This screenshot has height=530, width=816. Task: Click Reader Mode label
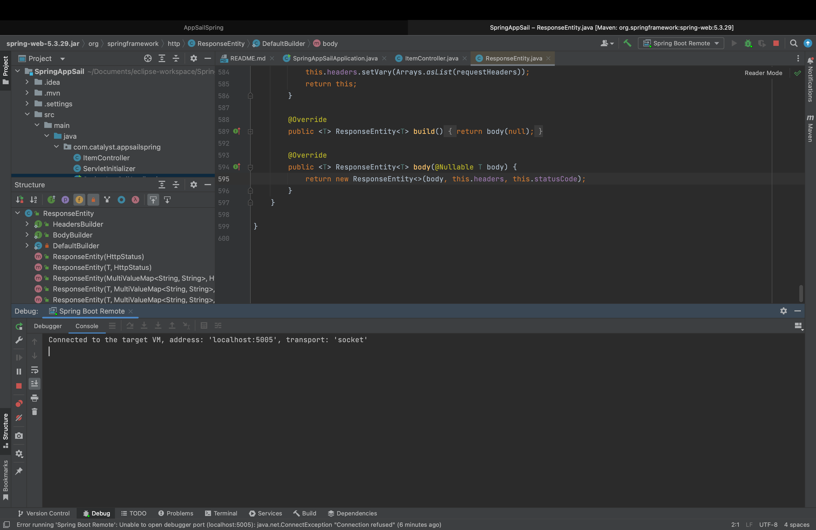tap(763, 73)
